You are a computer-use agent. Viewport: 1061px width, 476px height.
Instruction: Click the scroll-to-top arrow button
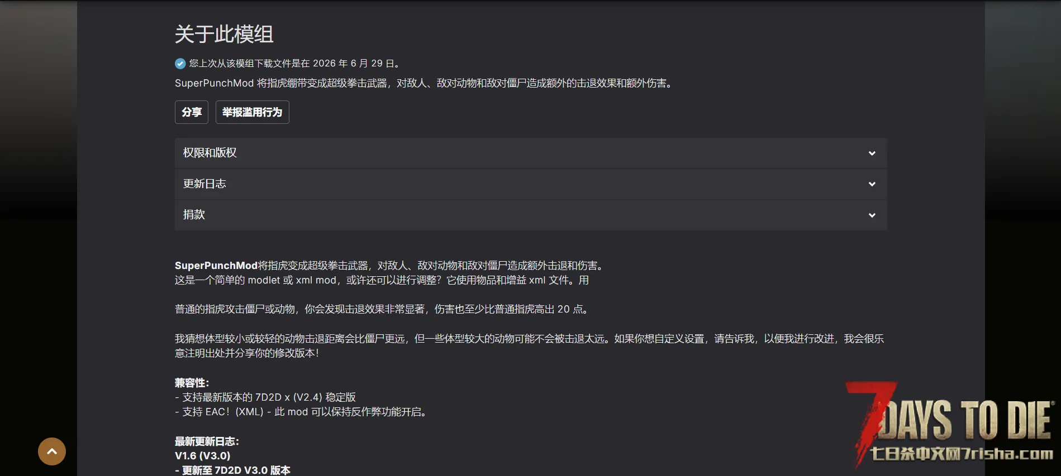(x=52, y=451)
